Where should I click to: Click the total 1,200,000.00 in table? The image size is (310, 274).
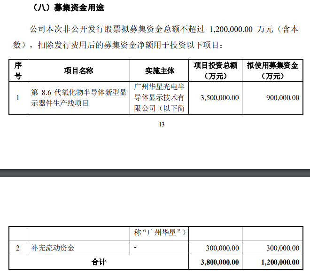point(280,262)
